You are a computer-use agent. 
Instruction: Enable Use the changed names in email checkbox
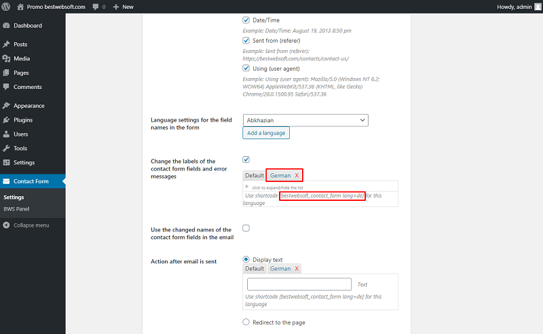coord(246,228)
